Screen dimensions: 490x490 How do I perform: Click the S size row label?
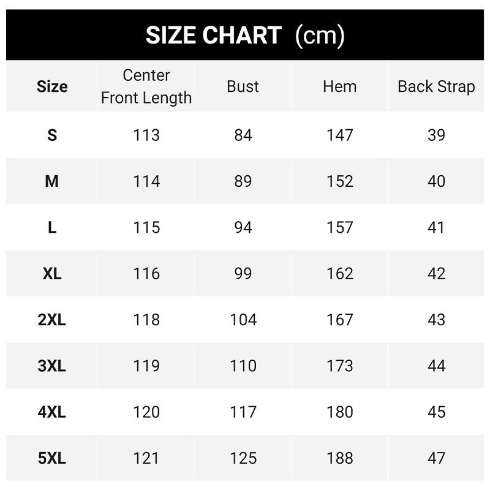(52, 135)
